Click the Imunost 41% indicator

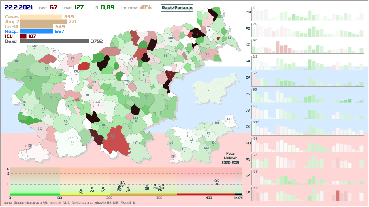136,7
